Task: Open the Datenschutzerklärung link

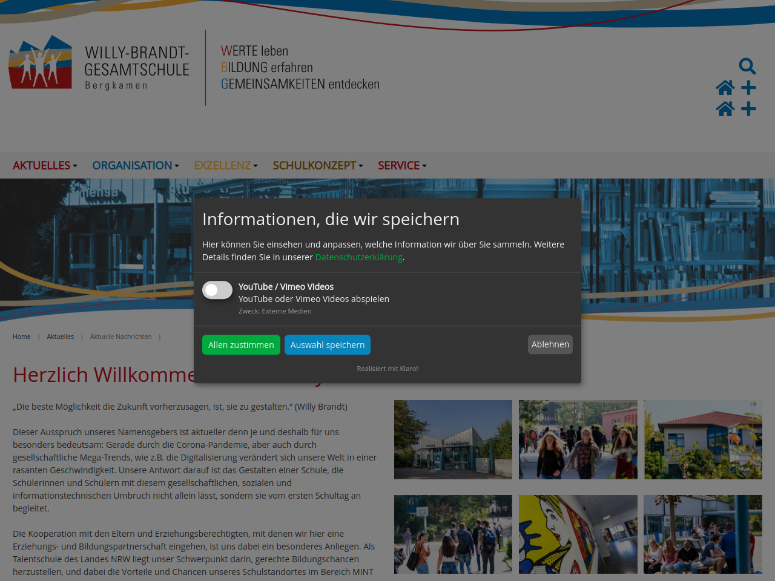Action: pyautogui.click(x=358, y=257)
